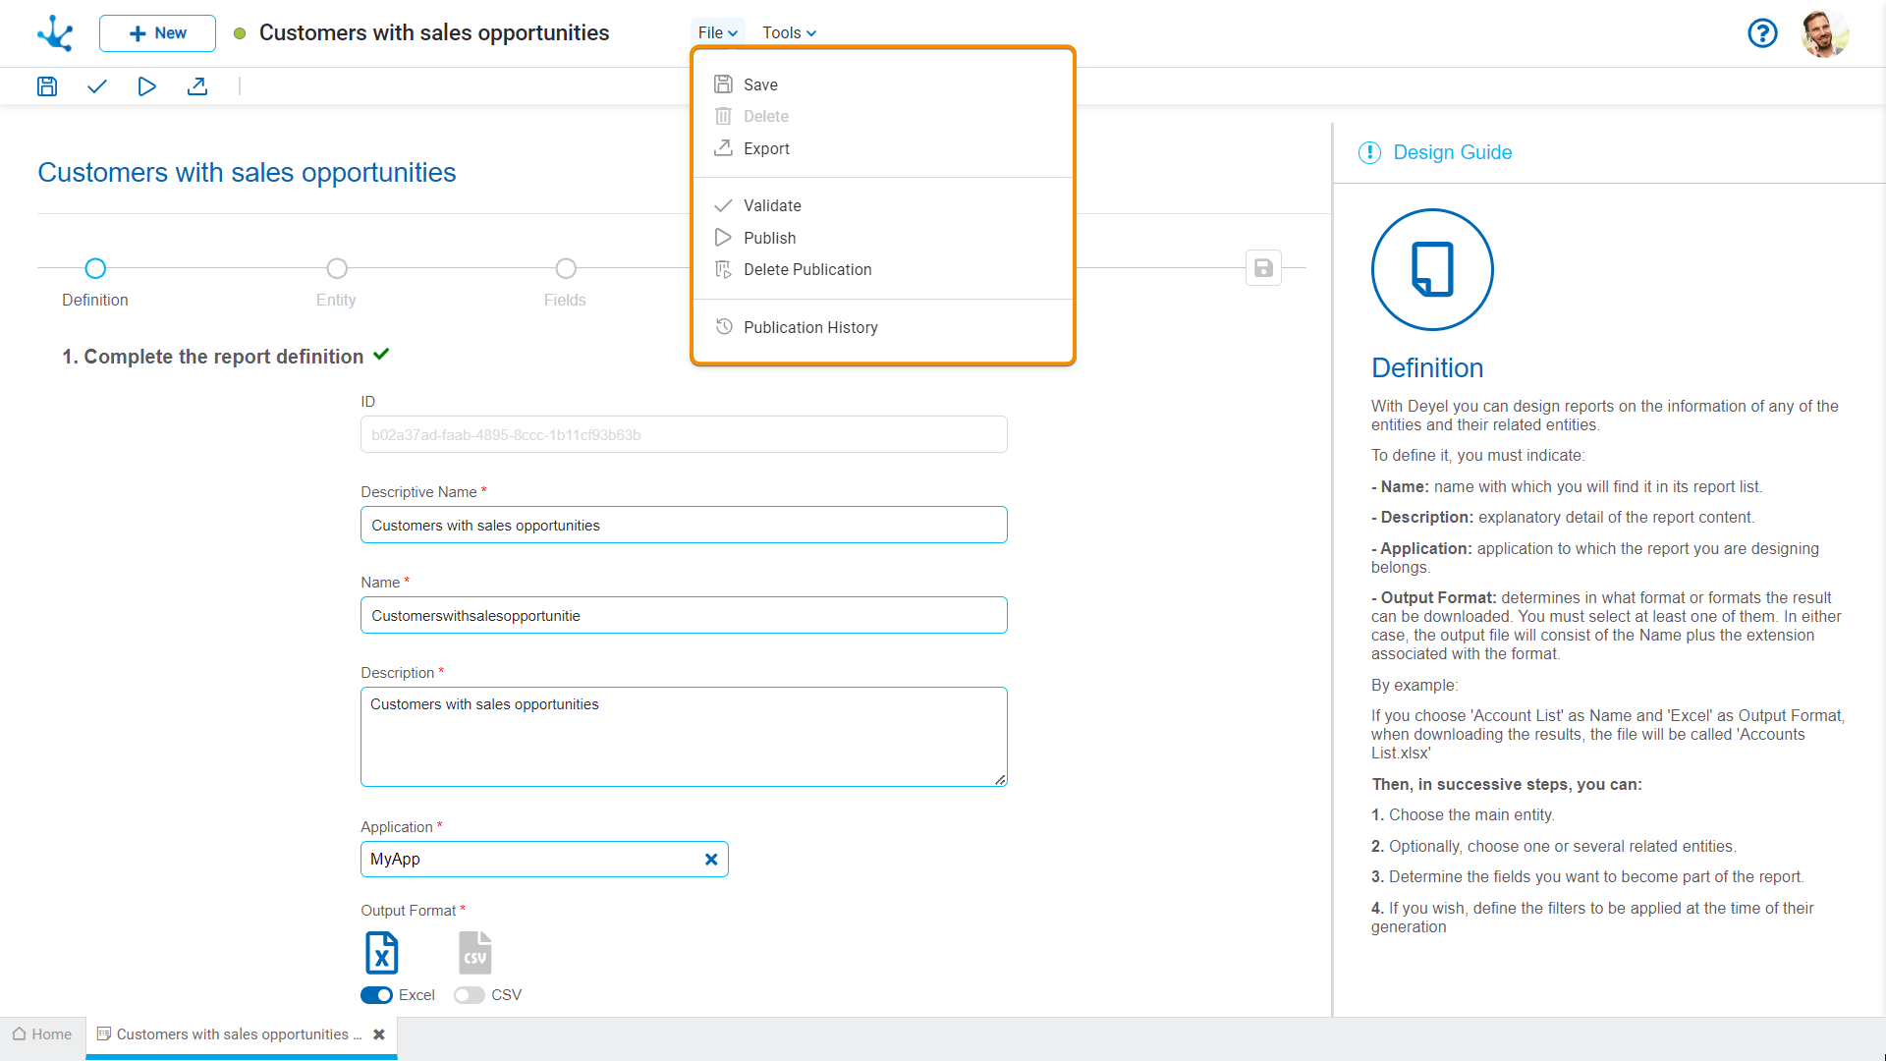Enable the CSV output format toggle

(470, 995)
